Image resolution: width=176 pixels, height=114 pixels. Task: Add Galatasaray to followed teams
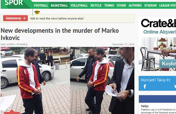[15, 18]
